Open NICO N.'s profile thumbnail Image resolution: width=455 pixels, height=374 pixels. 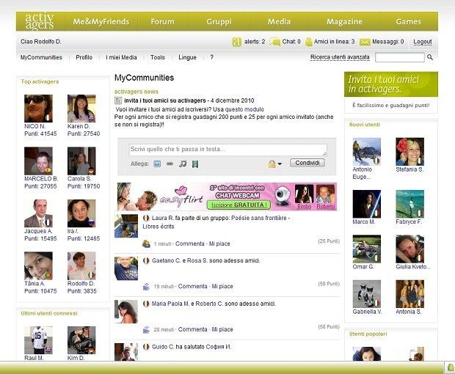[x=38, y=109]
